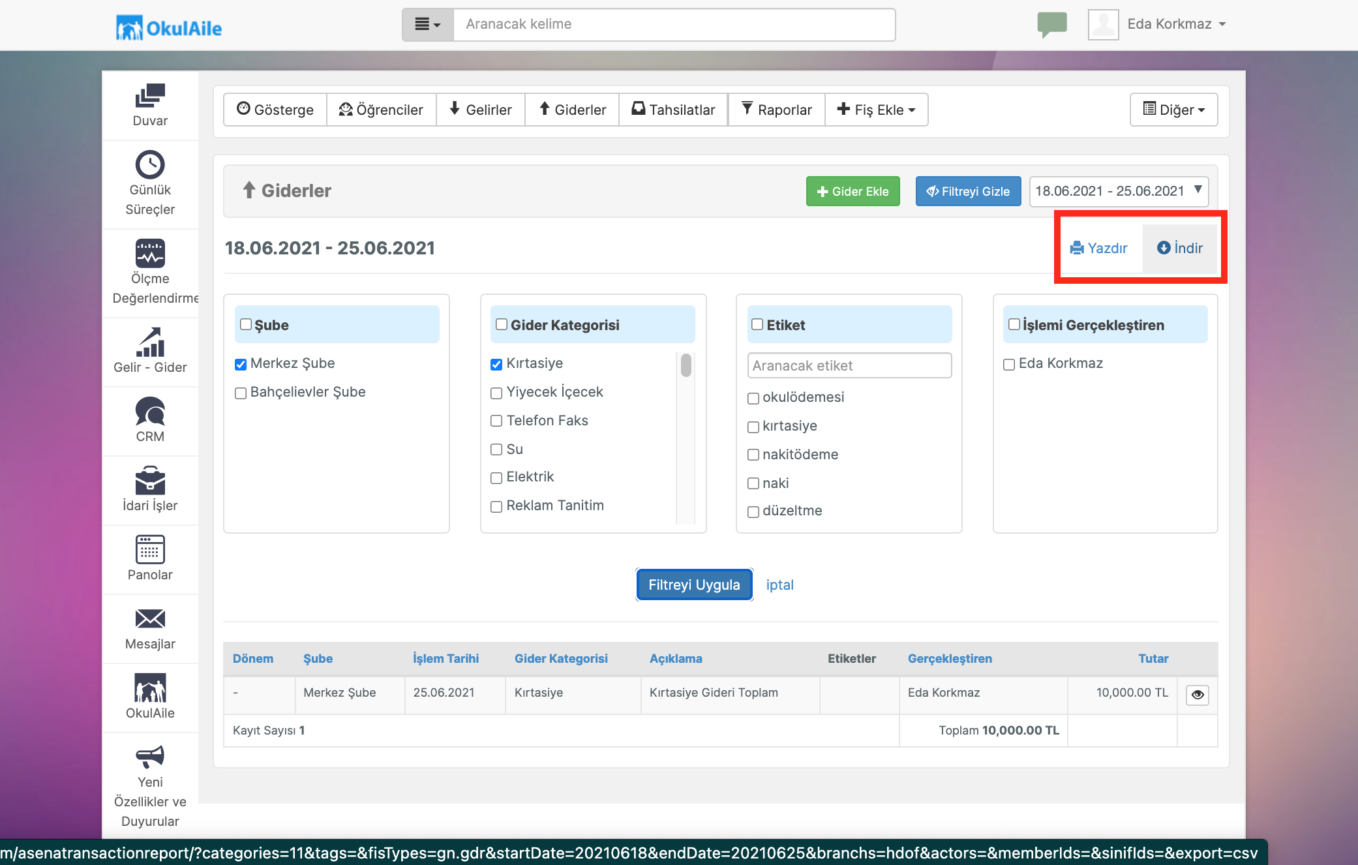
Task: Open the Eda Korkmaz user menu
Action: point(1177,24)
